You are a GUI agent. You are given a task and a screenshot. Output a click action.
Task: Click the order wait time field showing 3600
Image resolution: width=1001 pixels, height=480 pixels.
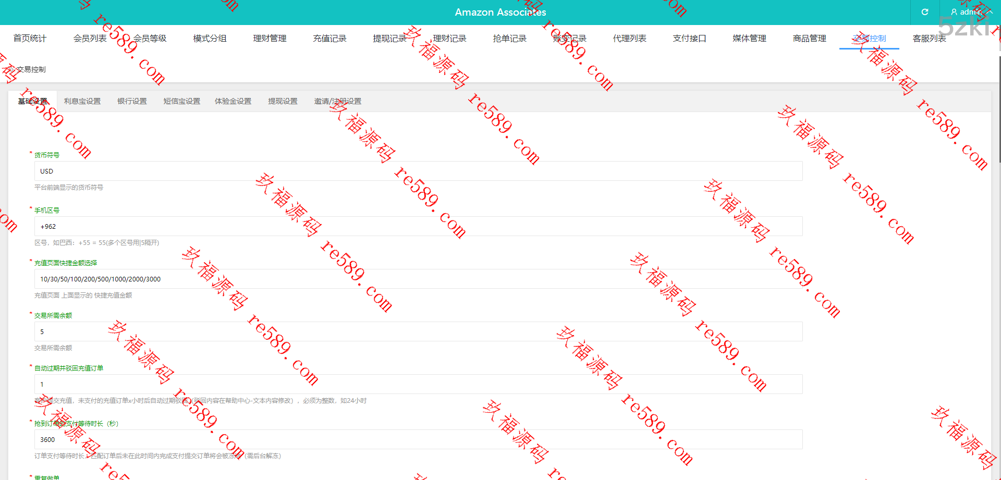418,440
